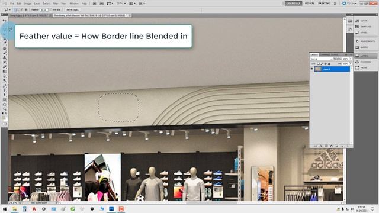Switch to the Essentials workspace
Viewport: 379px width, 213px height.
pyautogui.click(x=294, y=4)
